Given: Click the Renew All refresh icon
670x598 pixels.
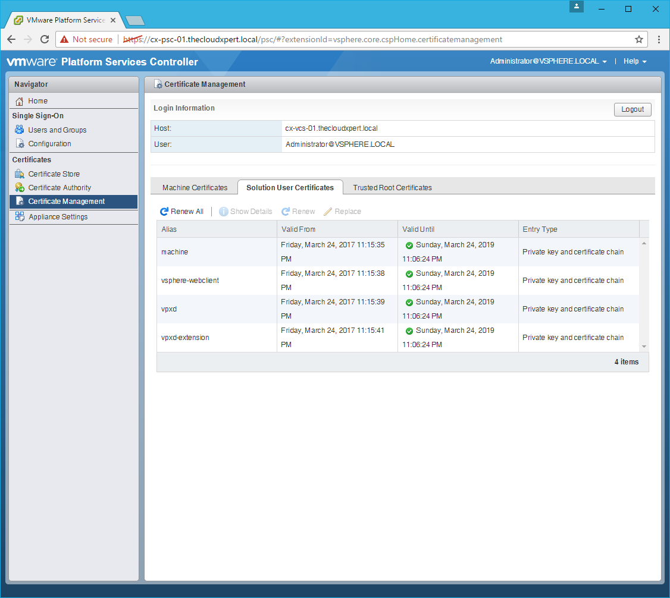Looking at the screenshot, I should (x=164, y=212).
